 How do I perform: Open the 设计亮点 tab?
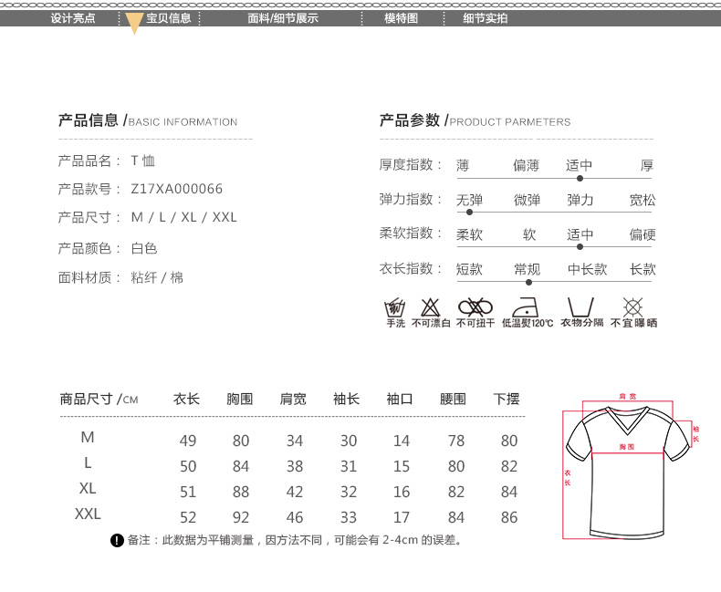[72, 18]
